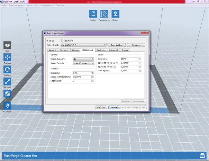
Task: Open the Advanced tab
Action: 113,50
